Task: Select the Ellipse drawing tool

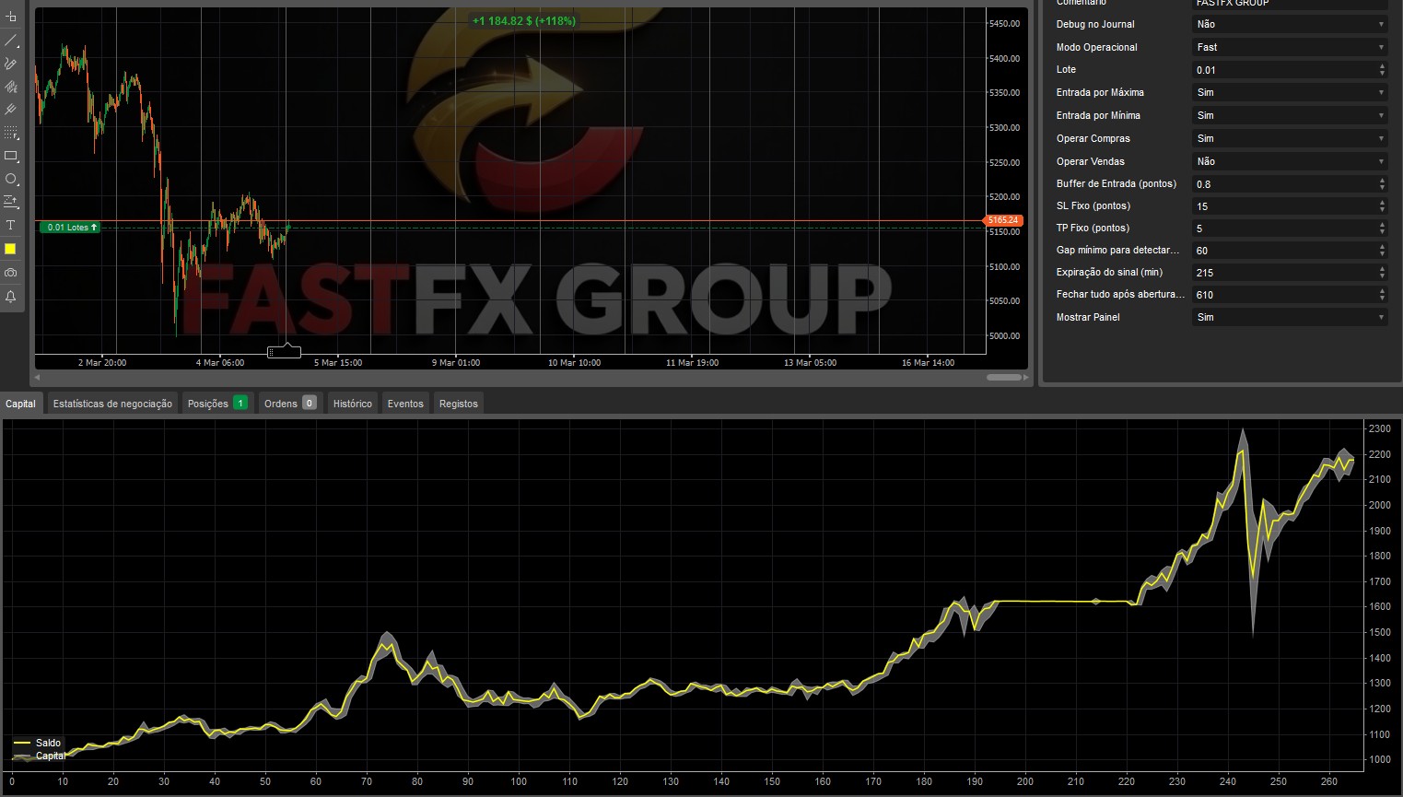Action: [11, 179]
